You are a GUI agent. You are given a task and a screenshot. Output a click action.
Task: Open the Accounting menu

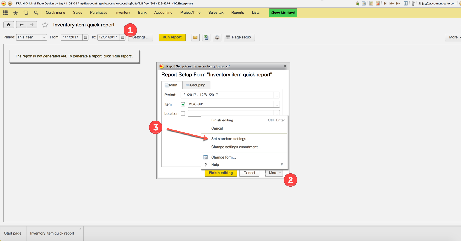click(x=163, y=13)
